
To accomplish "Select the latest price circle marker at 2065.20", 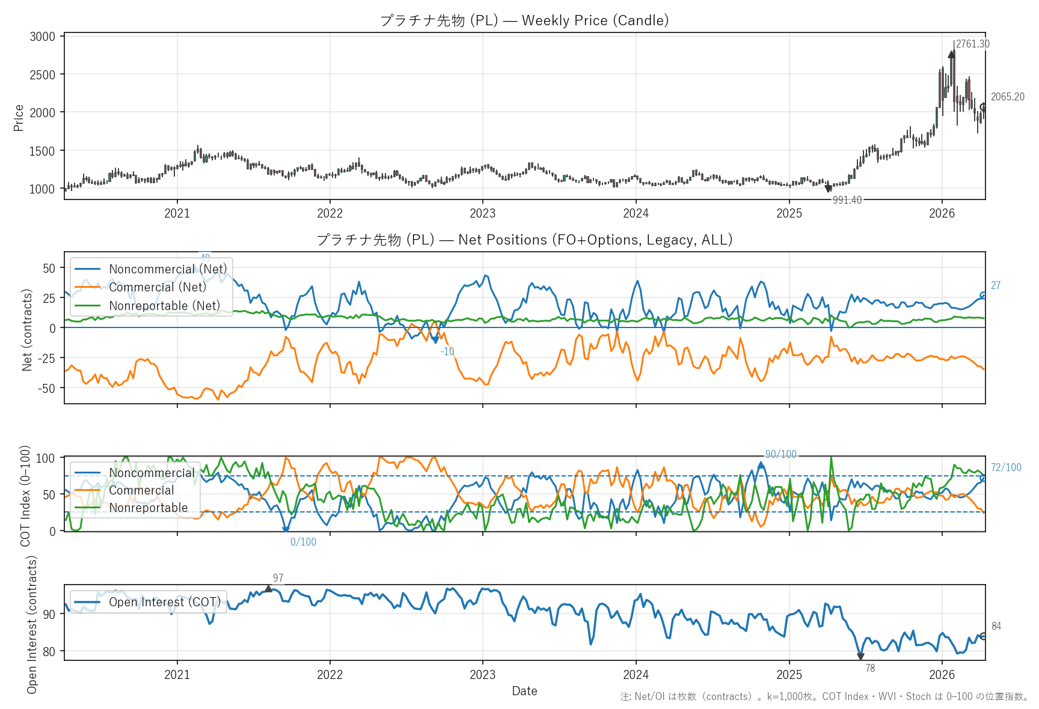I will click(983, 108).
